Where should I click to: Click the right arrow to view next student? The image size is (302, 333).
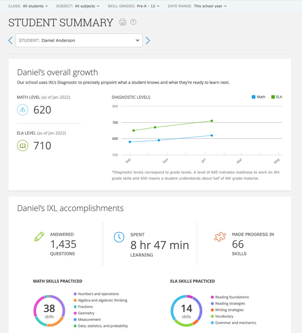click(x=148, y=40)
